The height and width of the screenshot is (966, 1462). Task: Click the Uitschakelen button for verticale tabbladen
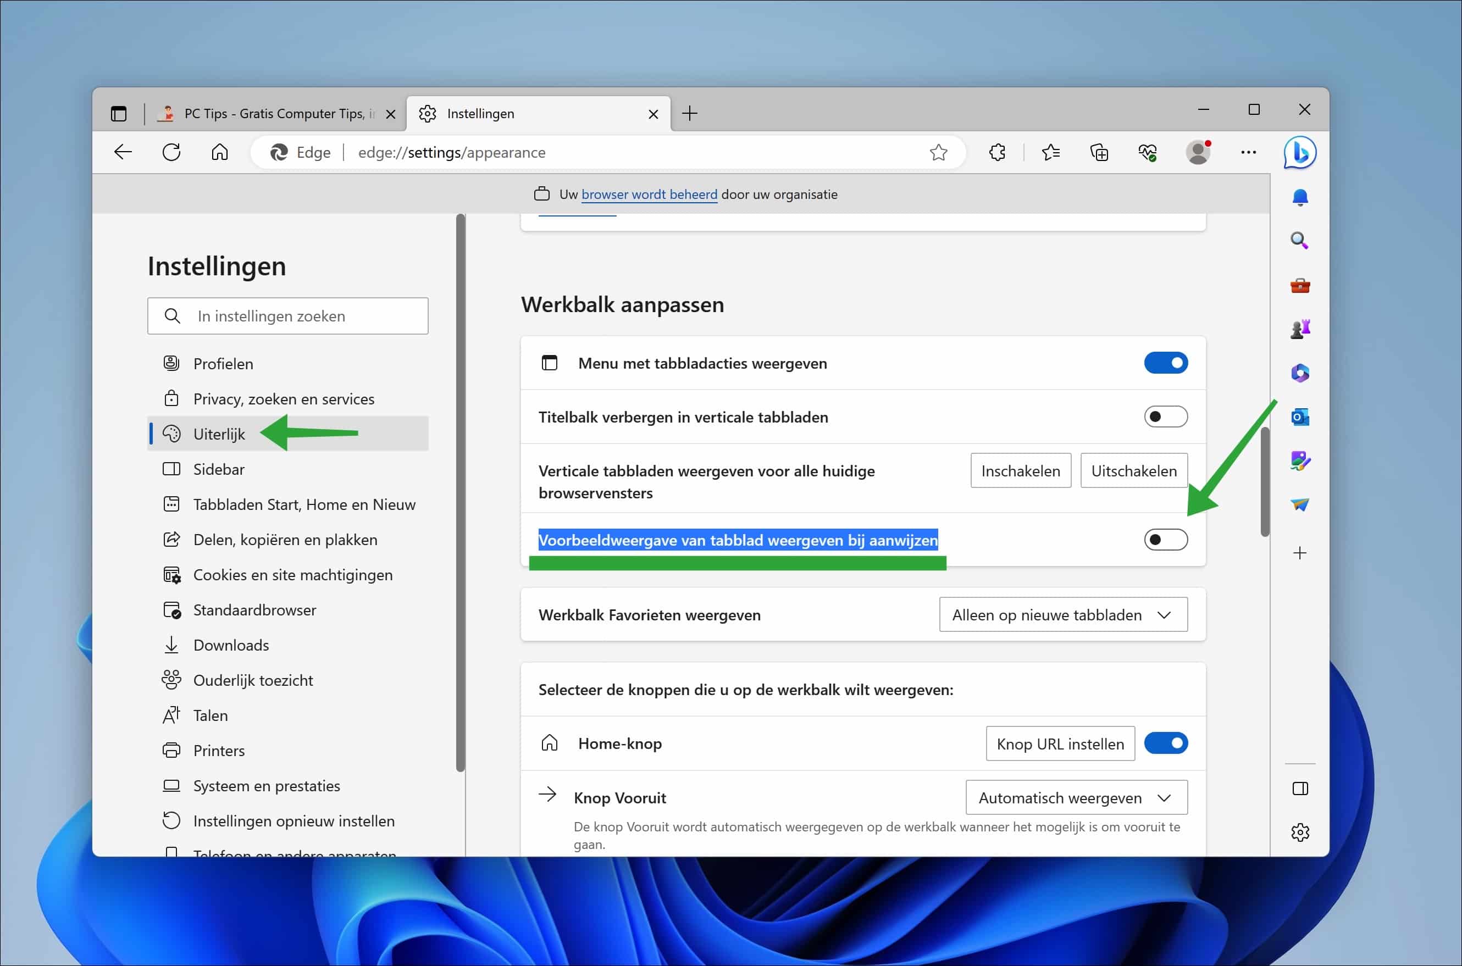pos(1134,470)
